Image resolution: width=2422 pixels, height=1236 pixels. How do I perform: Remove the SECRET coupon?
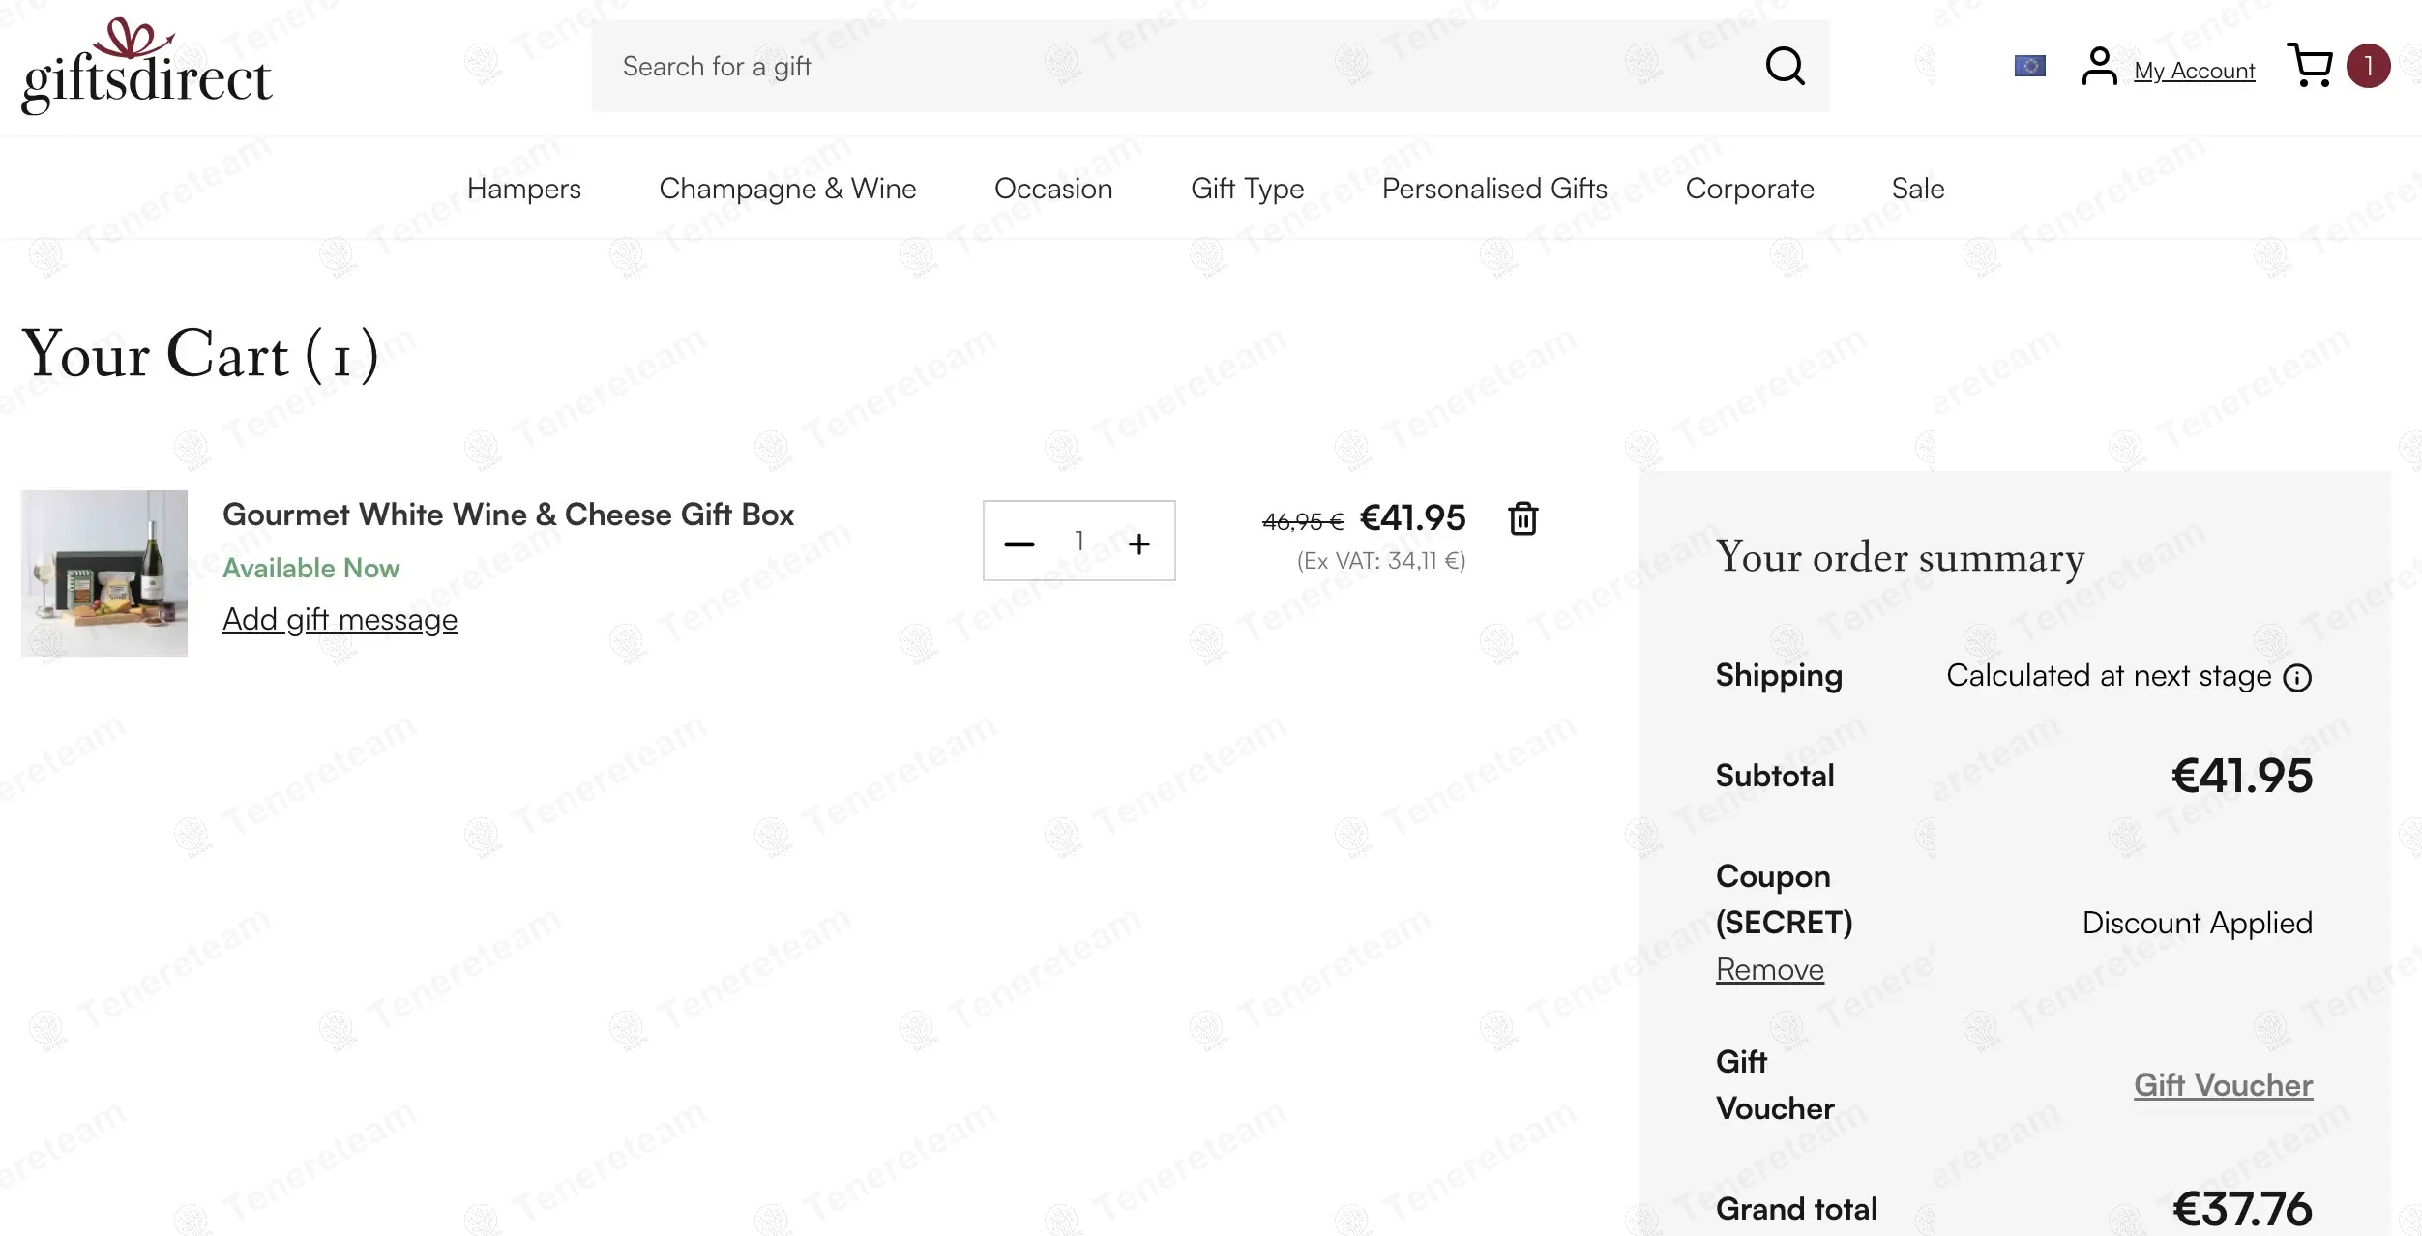point(1769,970)
